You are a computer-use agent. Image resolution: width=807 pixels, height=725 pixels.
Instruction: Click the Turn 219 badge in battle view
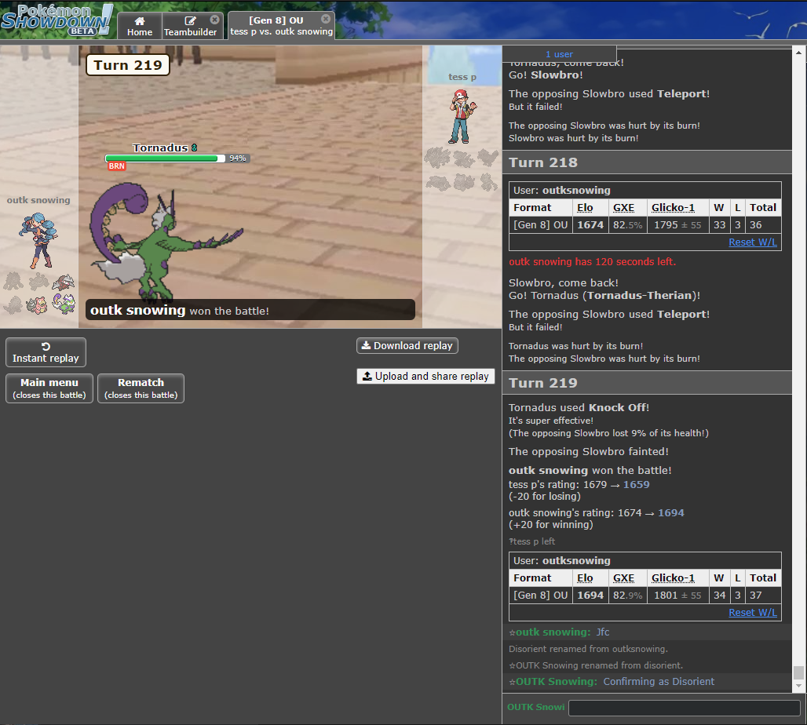pyautogui.click(x=128, y=65)
